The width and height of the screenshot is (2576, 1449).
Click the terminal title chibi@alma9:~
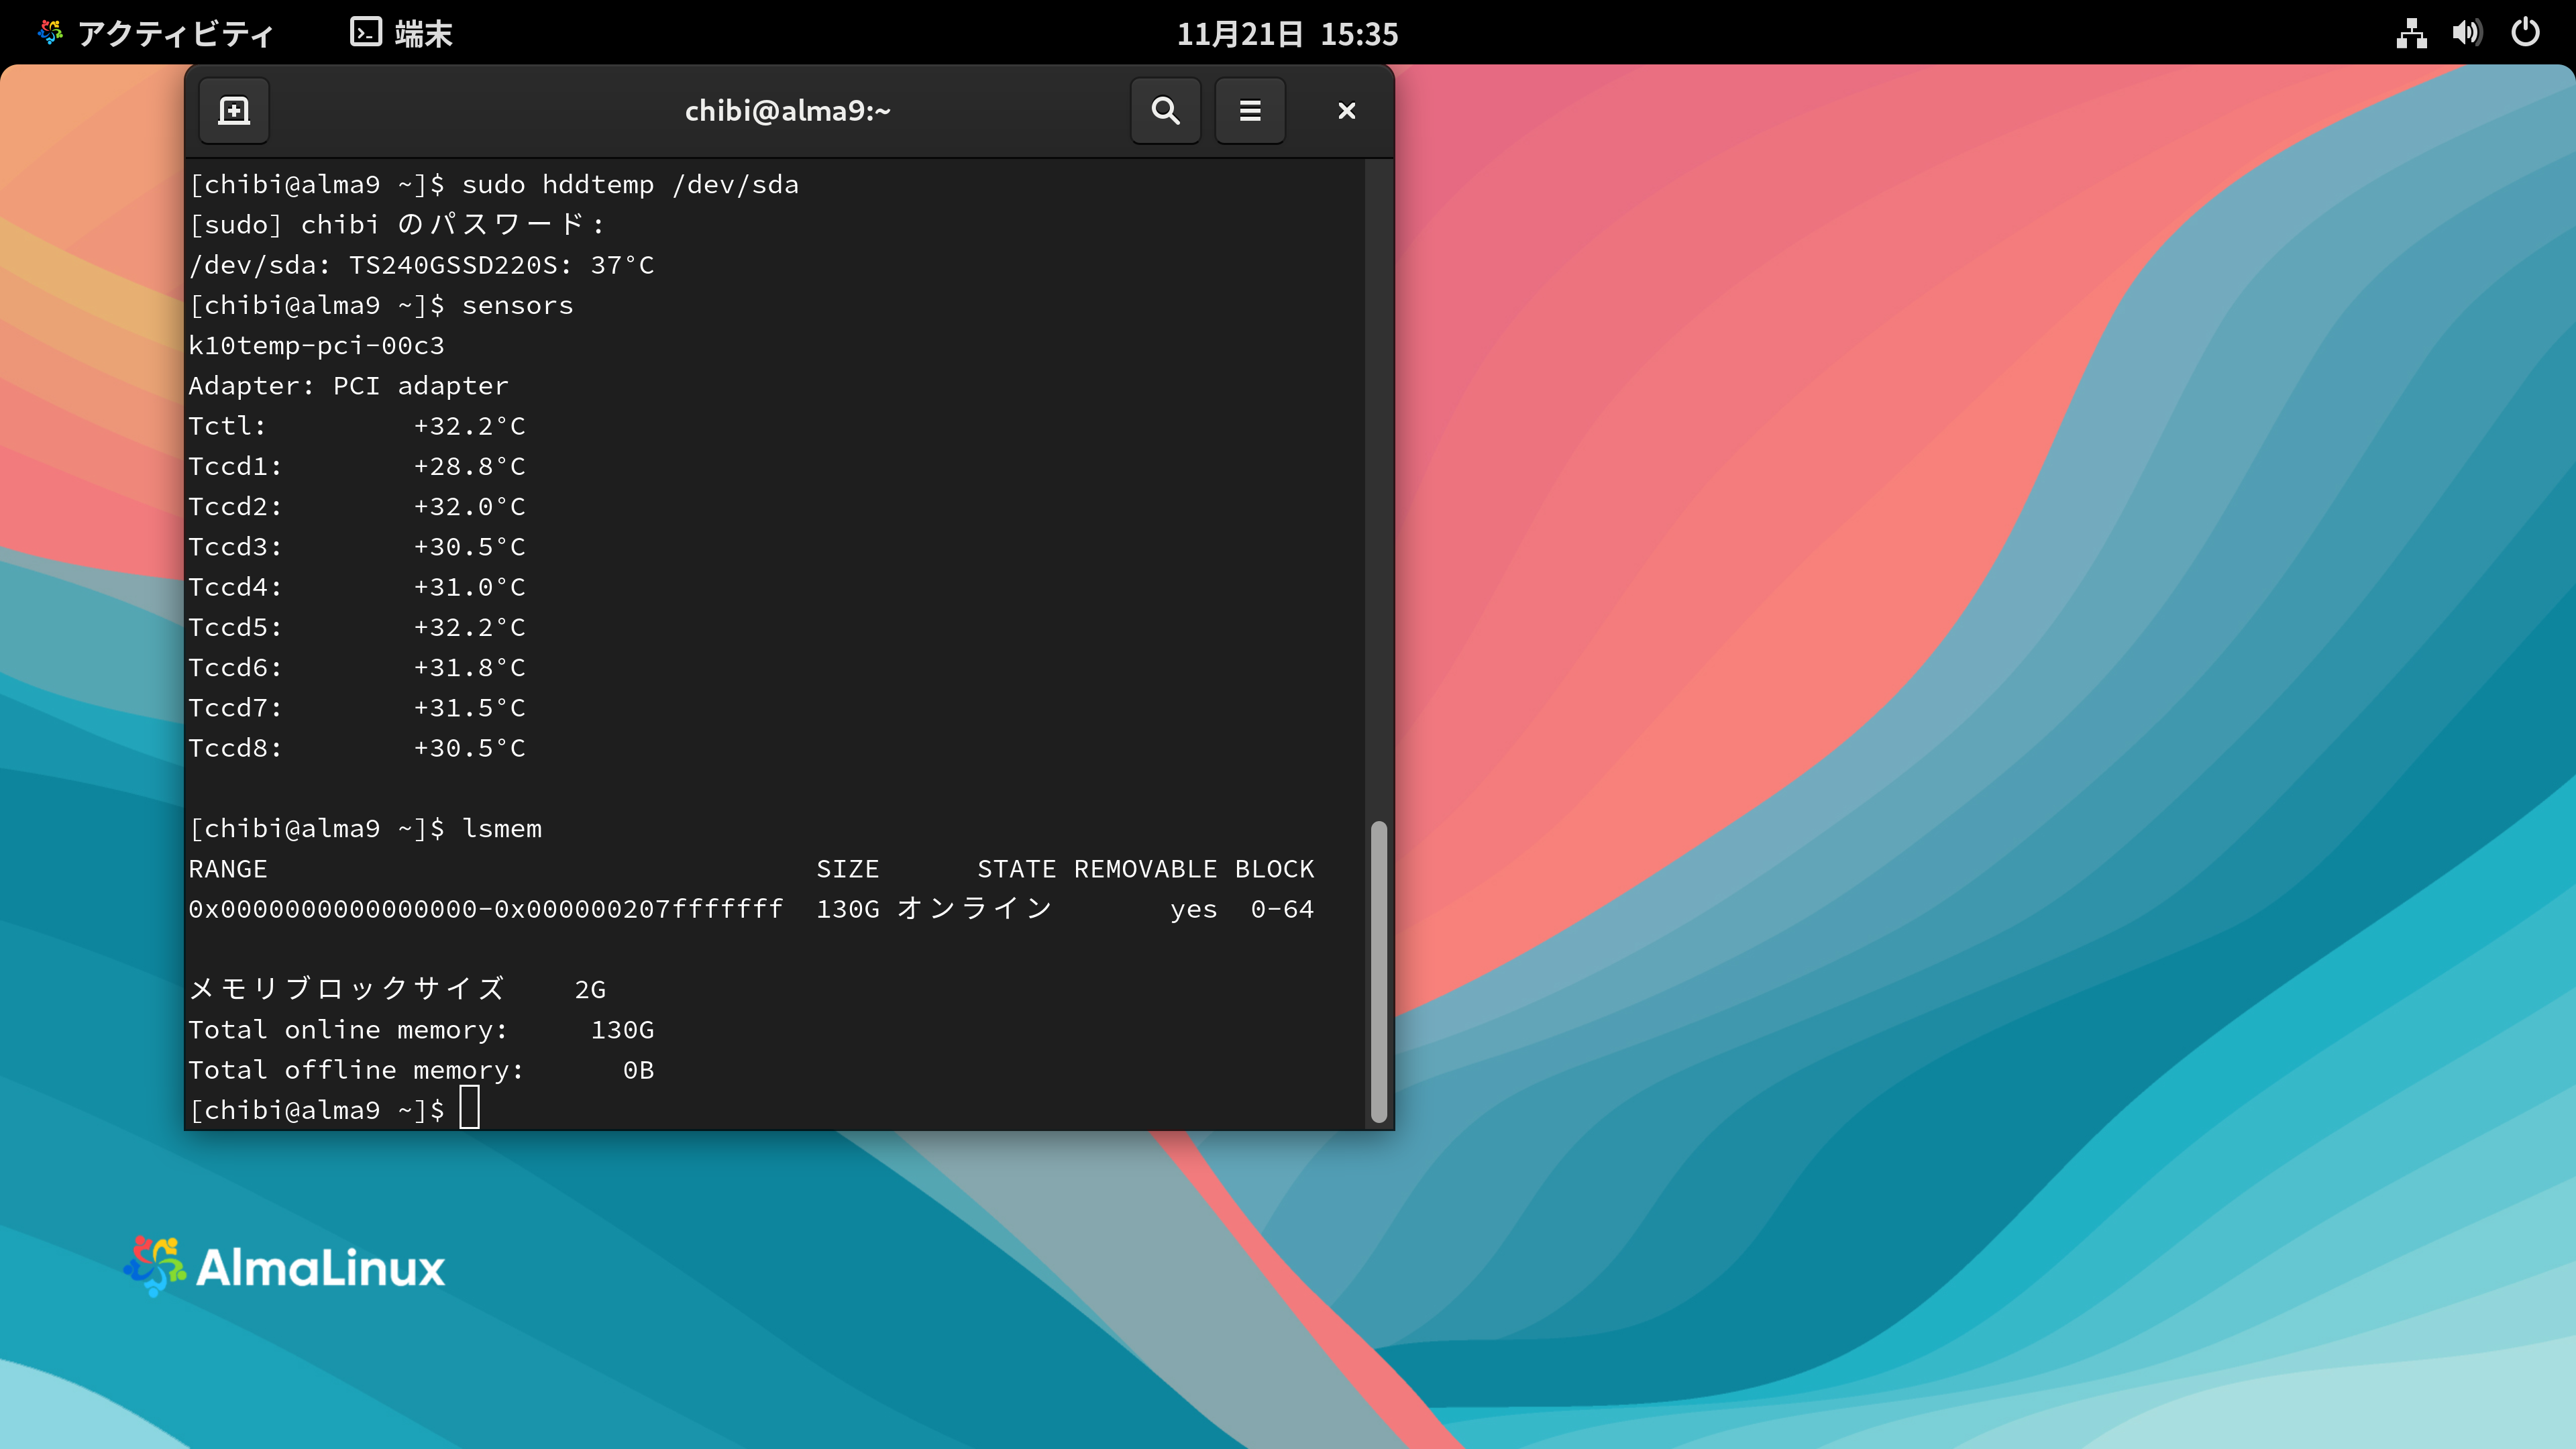pyautogui.click(x=787, y=111)
